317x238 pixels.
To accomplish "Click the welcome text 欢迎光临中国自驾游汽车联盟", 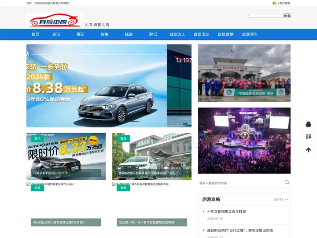I will (x=52, y=3).
